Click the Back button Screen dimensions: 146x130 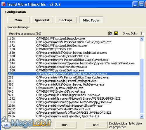click(96, 125)
